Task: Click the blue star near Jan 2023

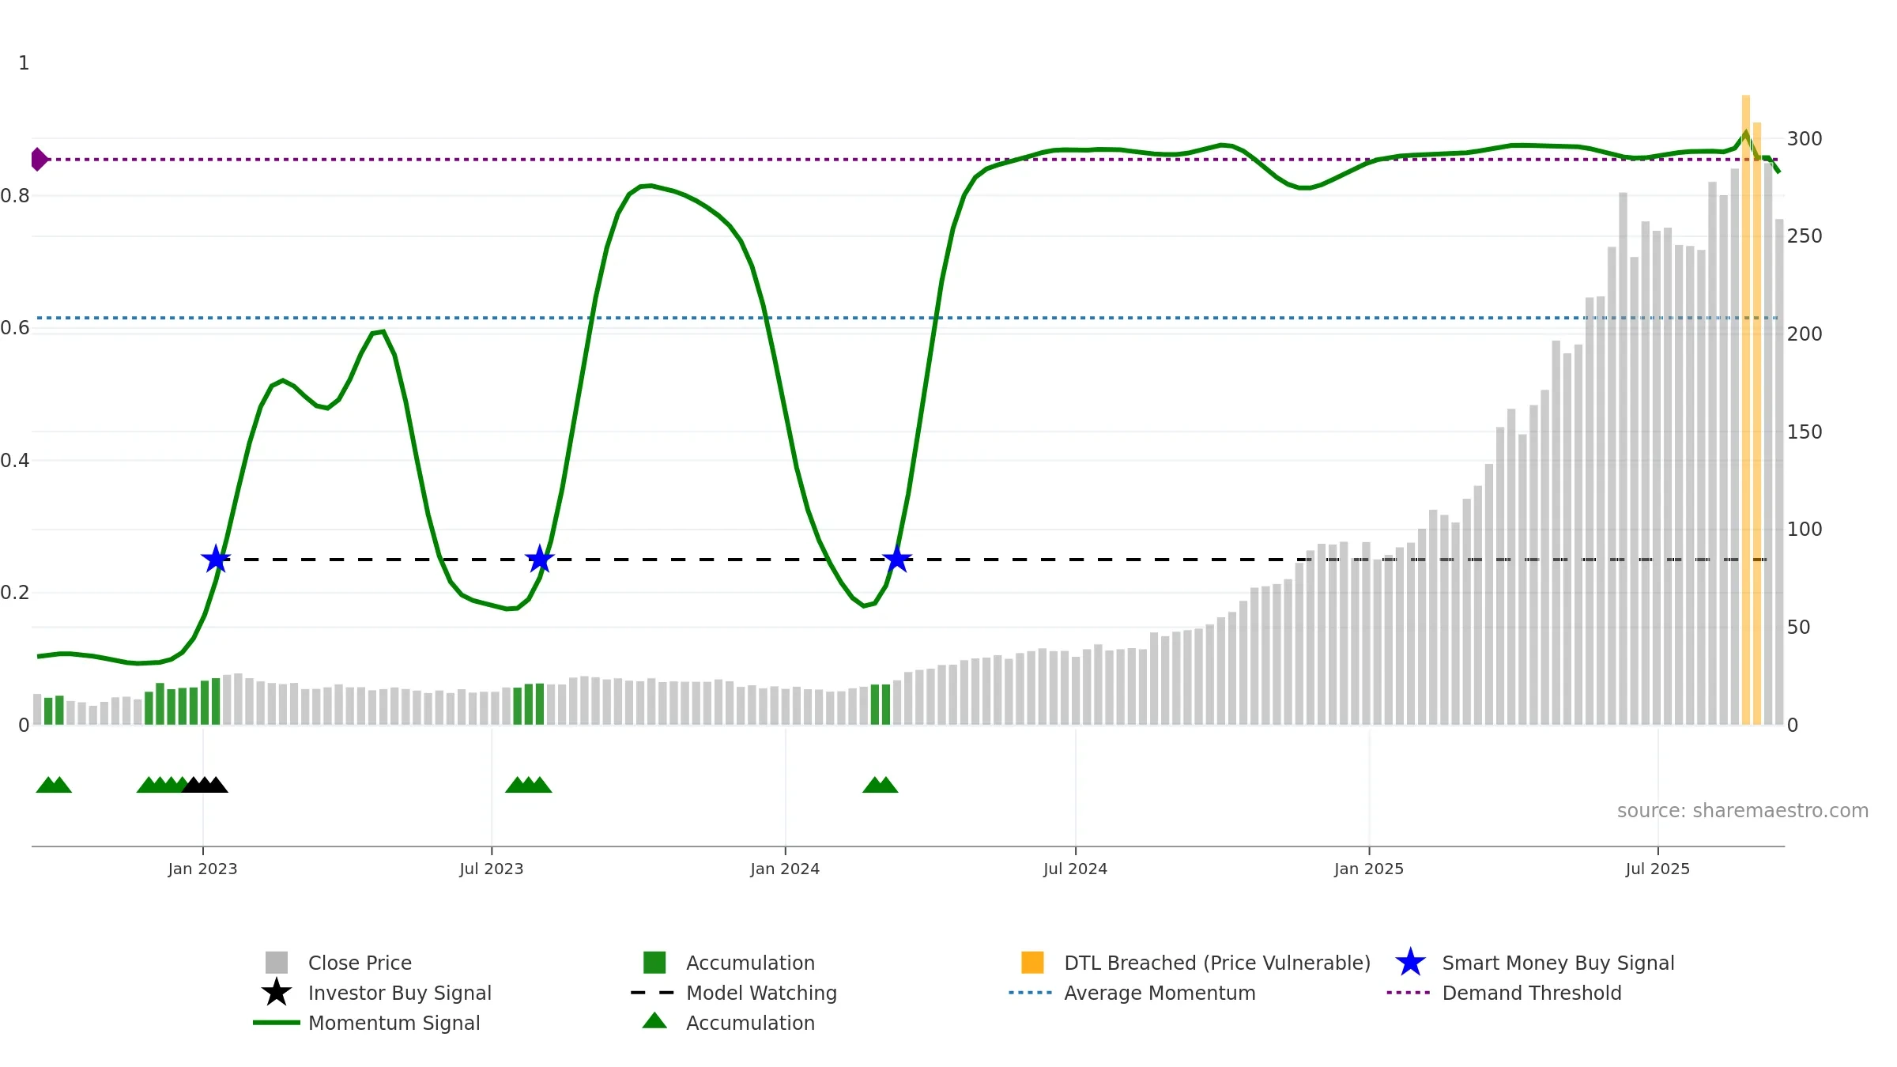Action: pos(216,559)
